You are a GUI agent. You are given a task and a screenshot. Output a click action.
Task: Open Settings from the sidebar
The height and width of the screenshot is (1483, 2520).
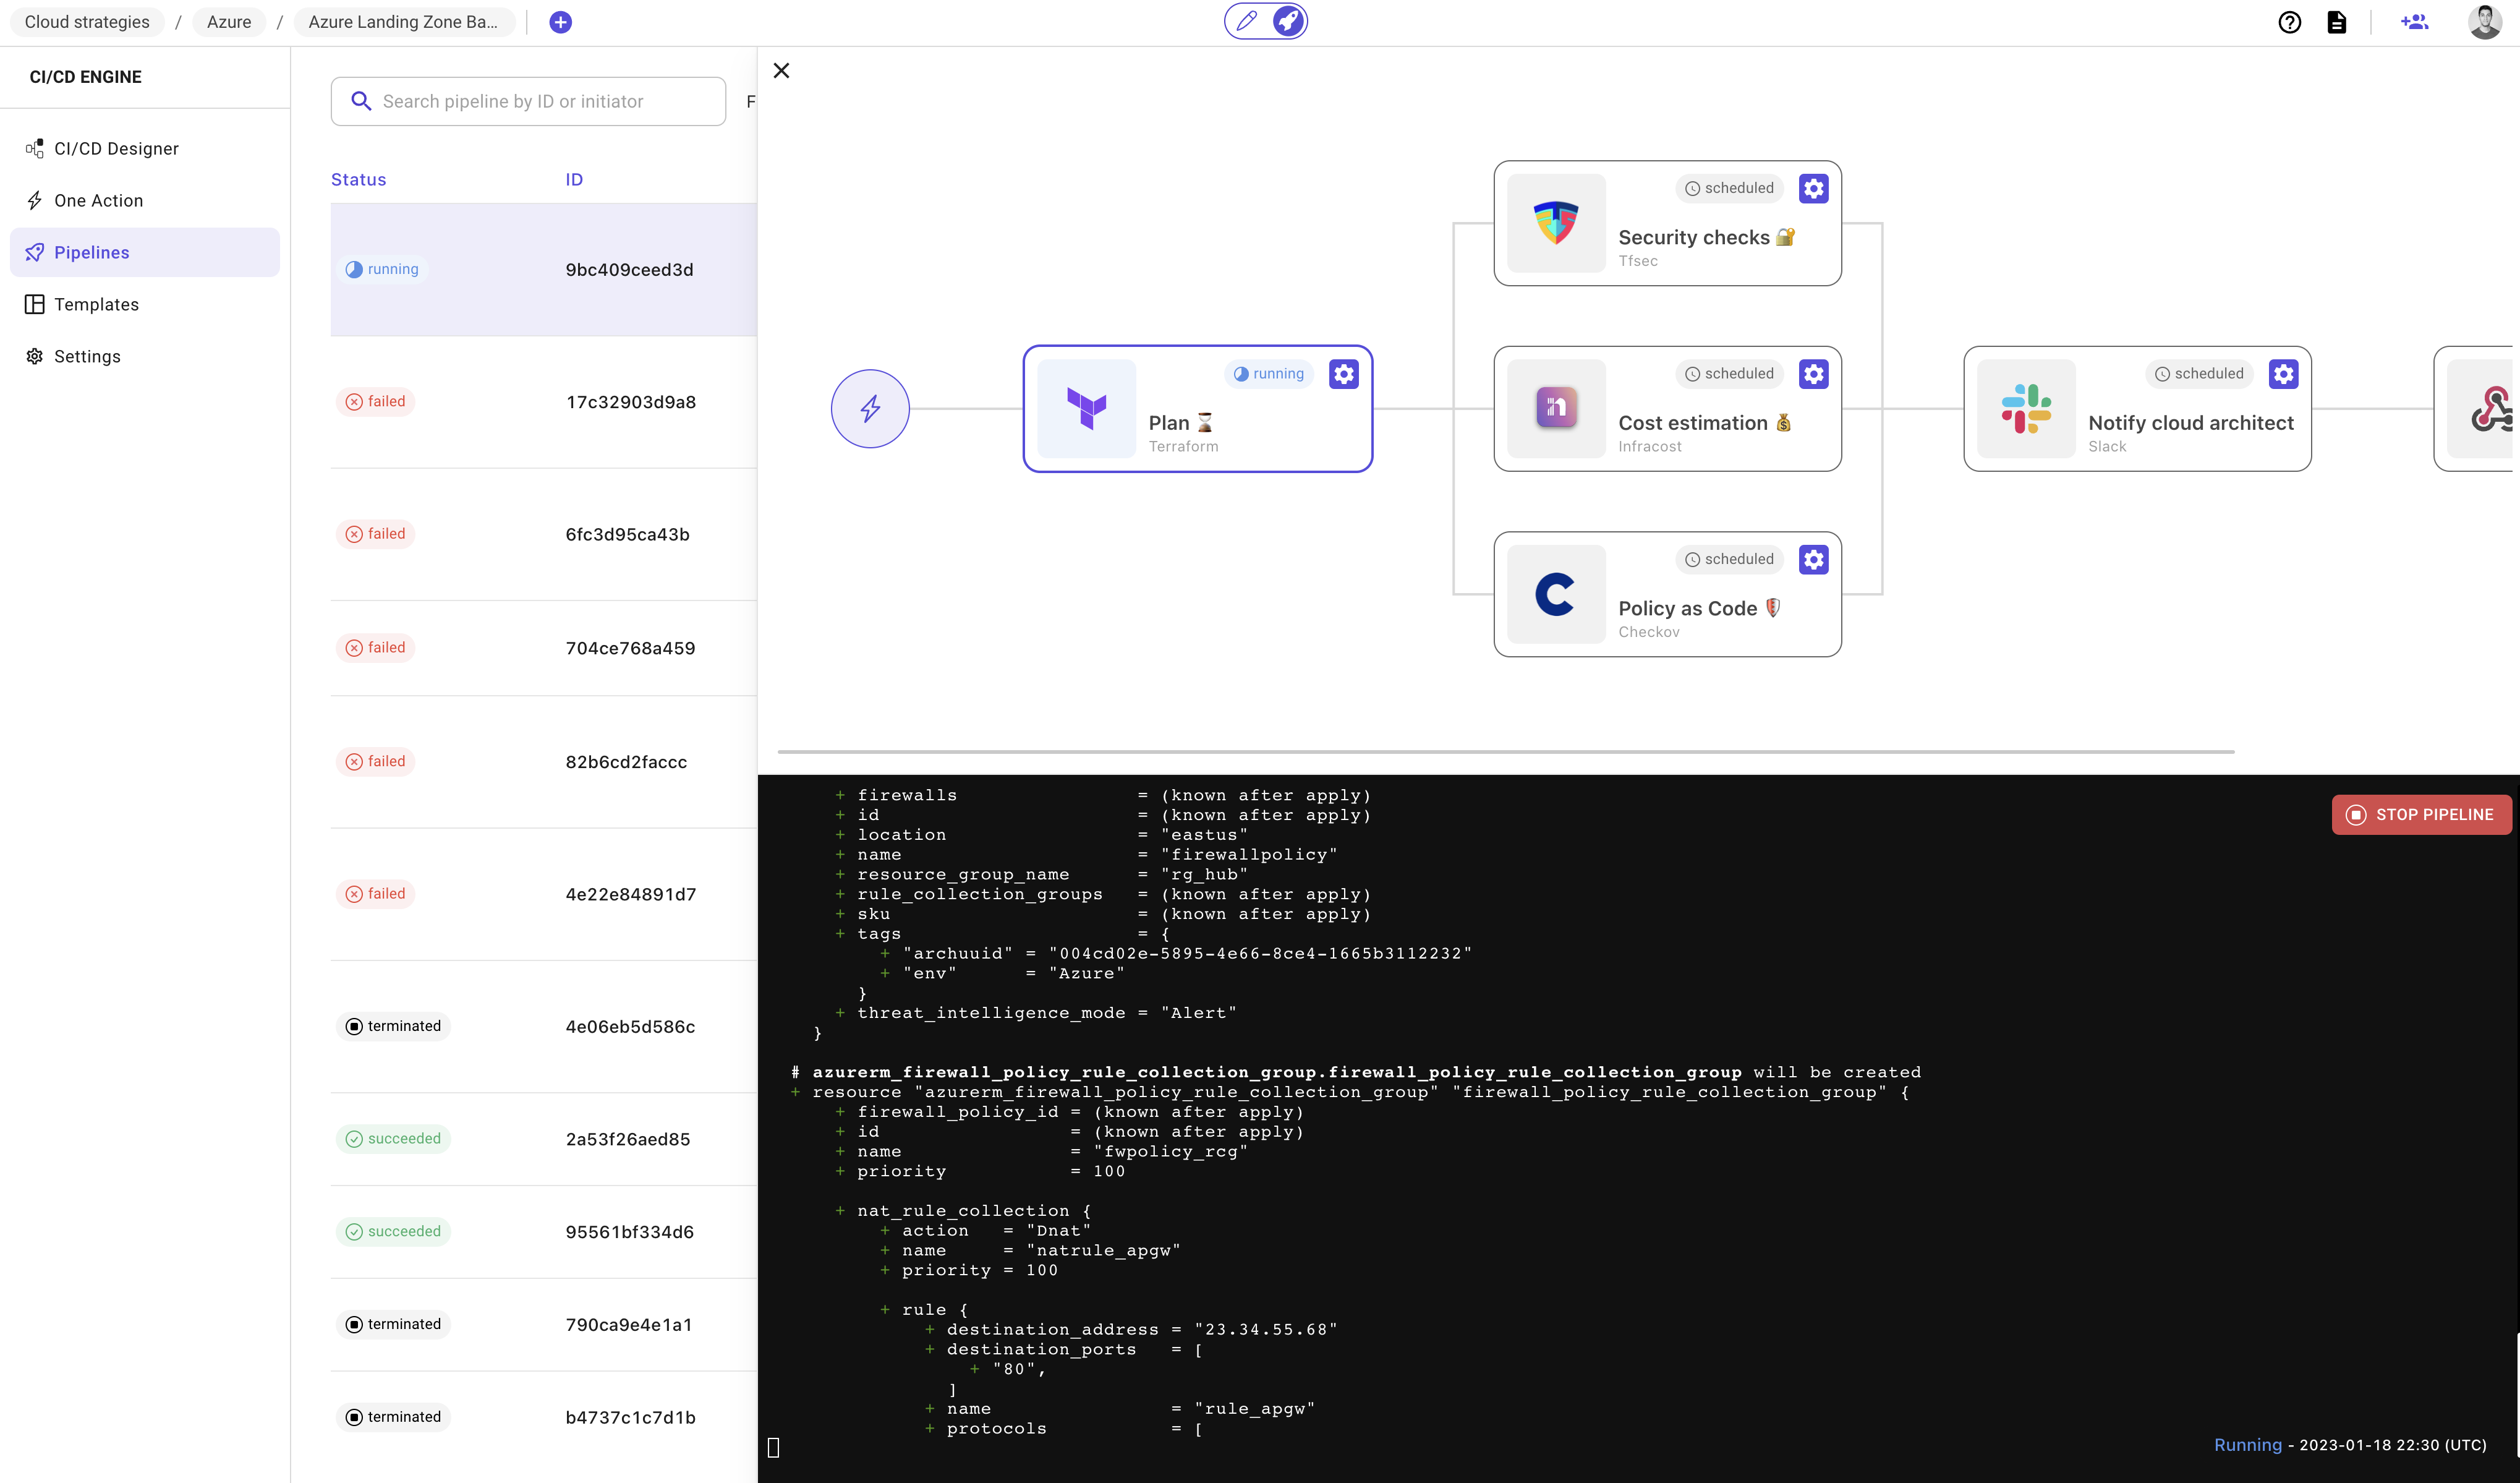coord(86,356)
